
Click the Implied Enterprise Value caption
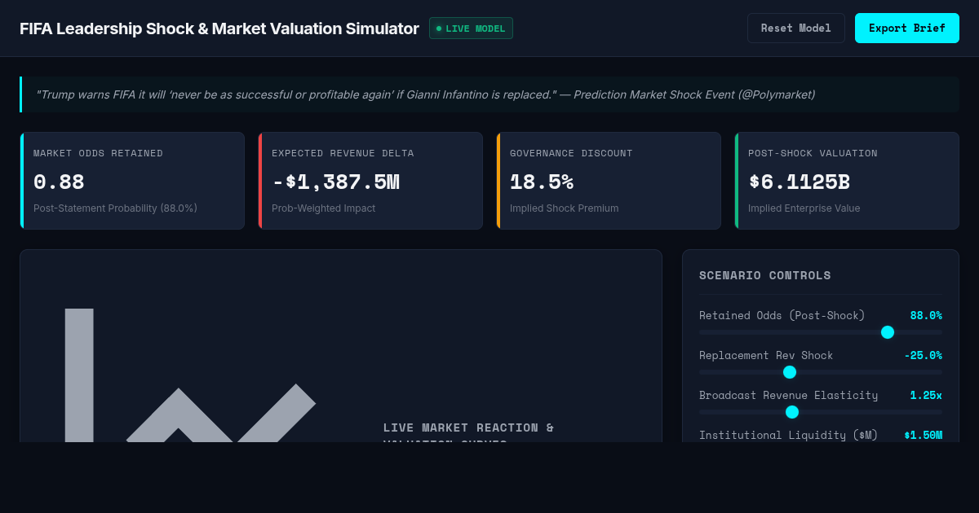click(x=804, y=208)
